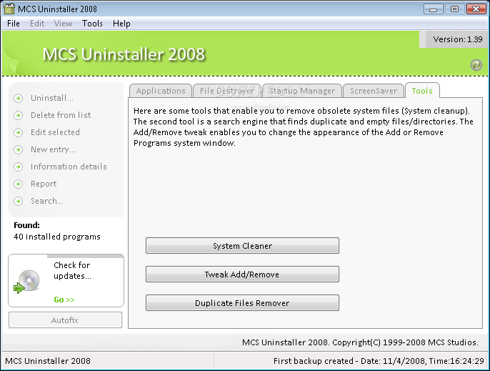490x371 pixels.
Task: Click the 40 installed programs text
Action: point(57,237)
